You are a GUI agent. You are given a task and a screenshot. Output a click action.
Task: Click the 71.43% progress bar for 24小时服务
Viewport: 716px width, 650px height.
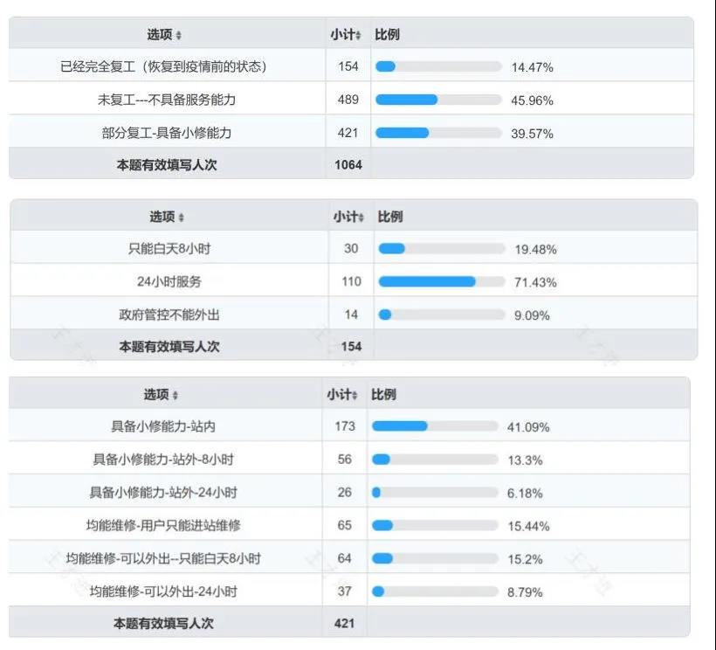tap(441, 281)
